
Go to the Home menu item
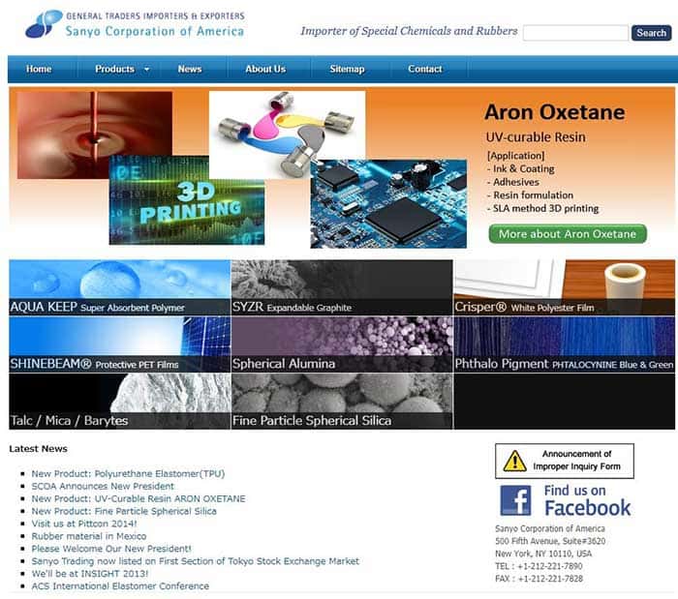tap(39, 69)
